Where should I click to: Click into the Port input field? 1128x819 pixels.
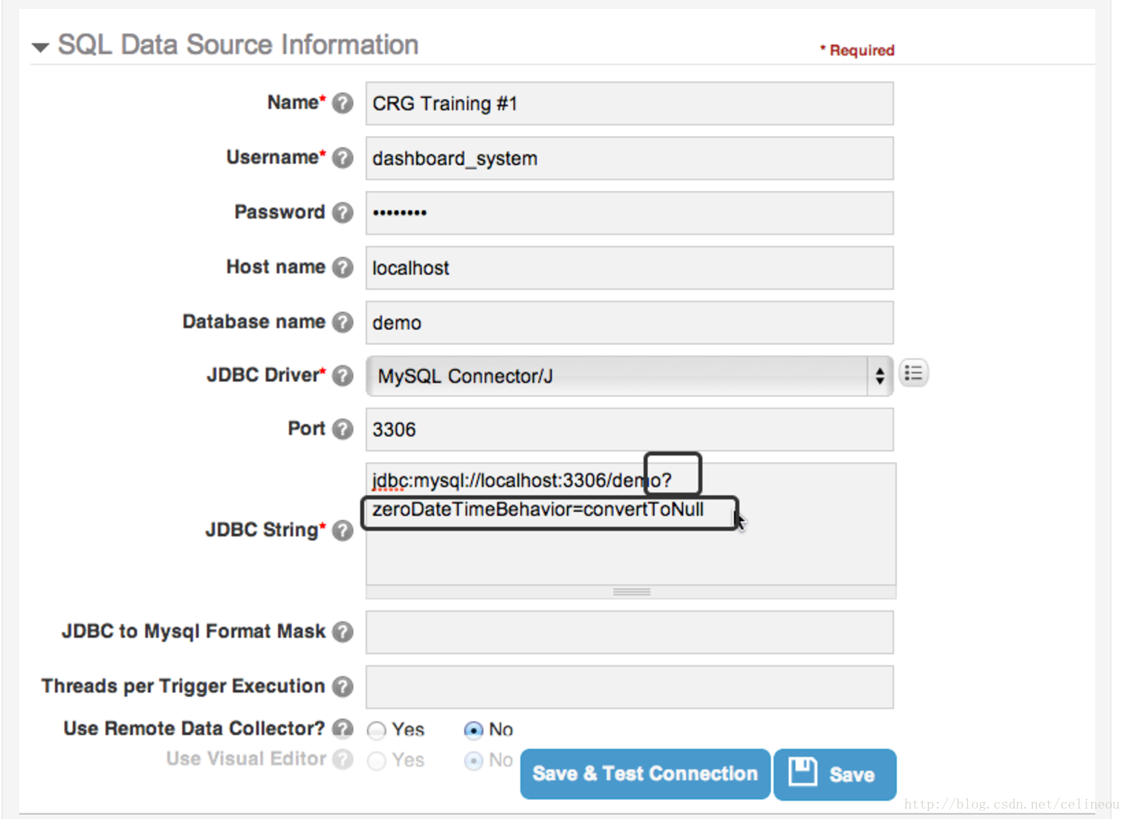pyautogui.click(x=629, y=430)
